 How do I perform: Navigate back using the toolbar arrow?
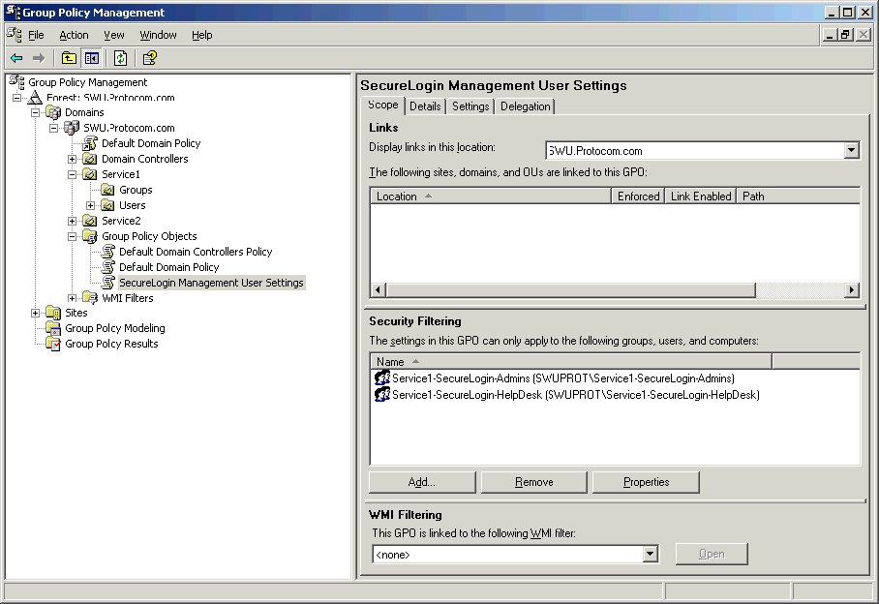pos(17,57)
